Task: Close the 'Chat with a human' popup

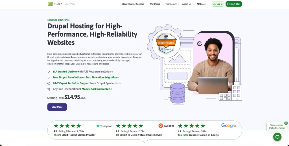Action: [x=286, y=123]
